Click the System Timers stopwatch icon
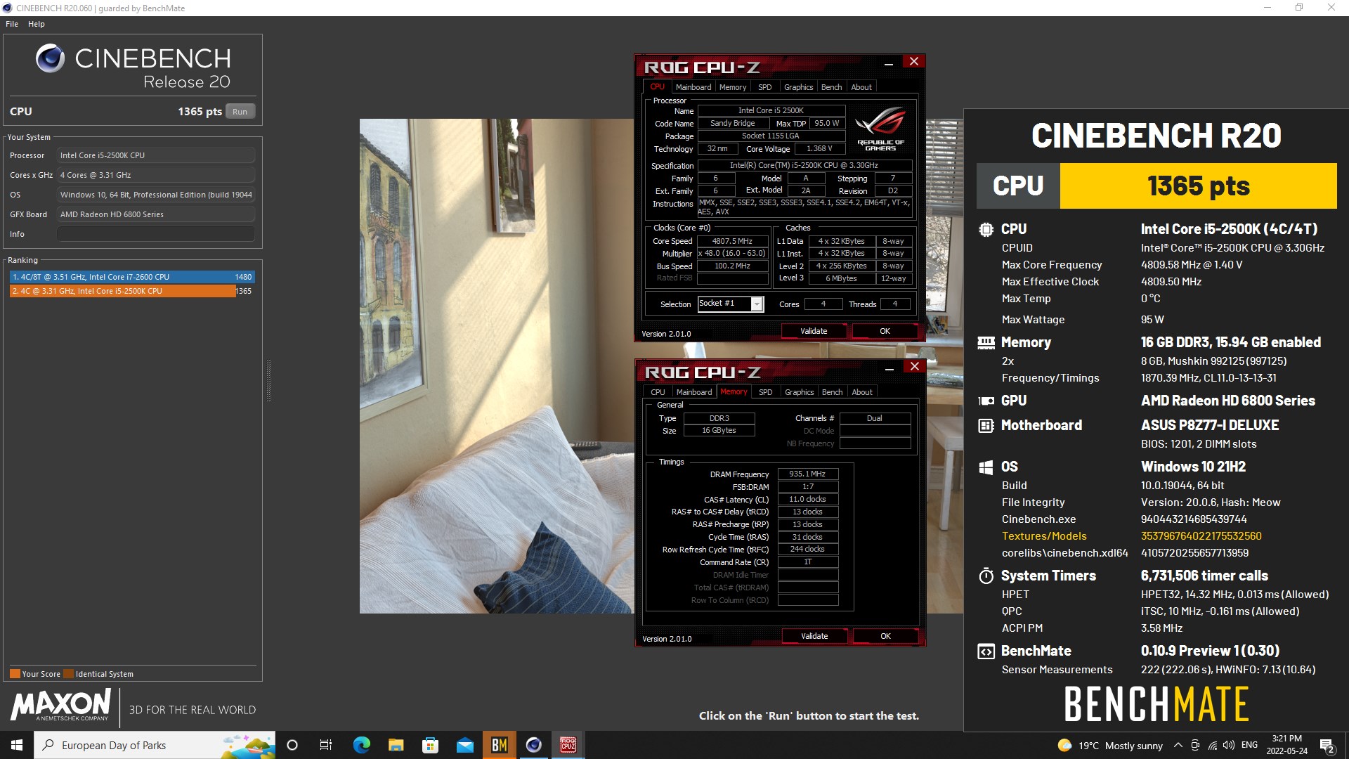 pos(986,576)
